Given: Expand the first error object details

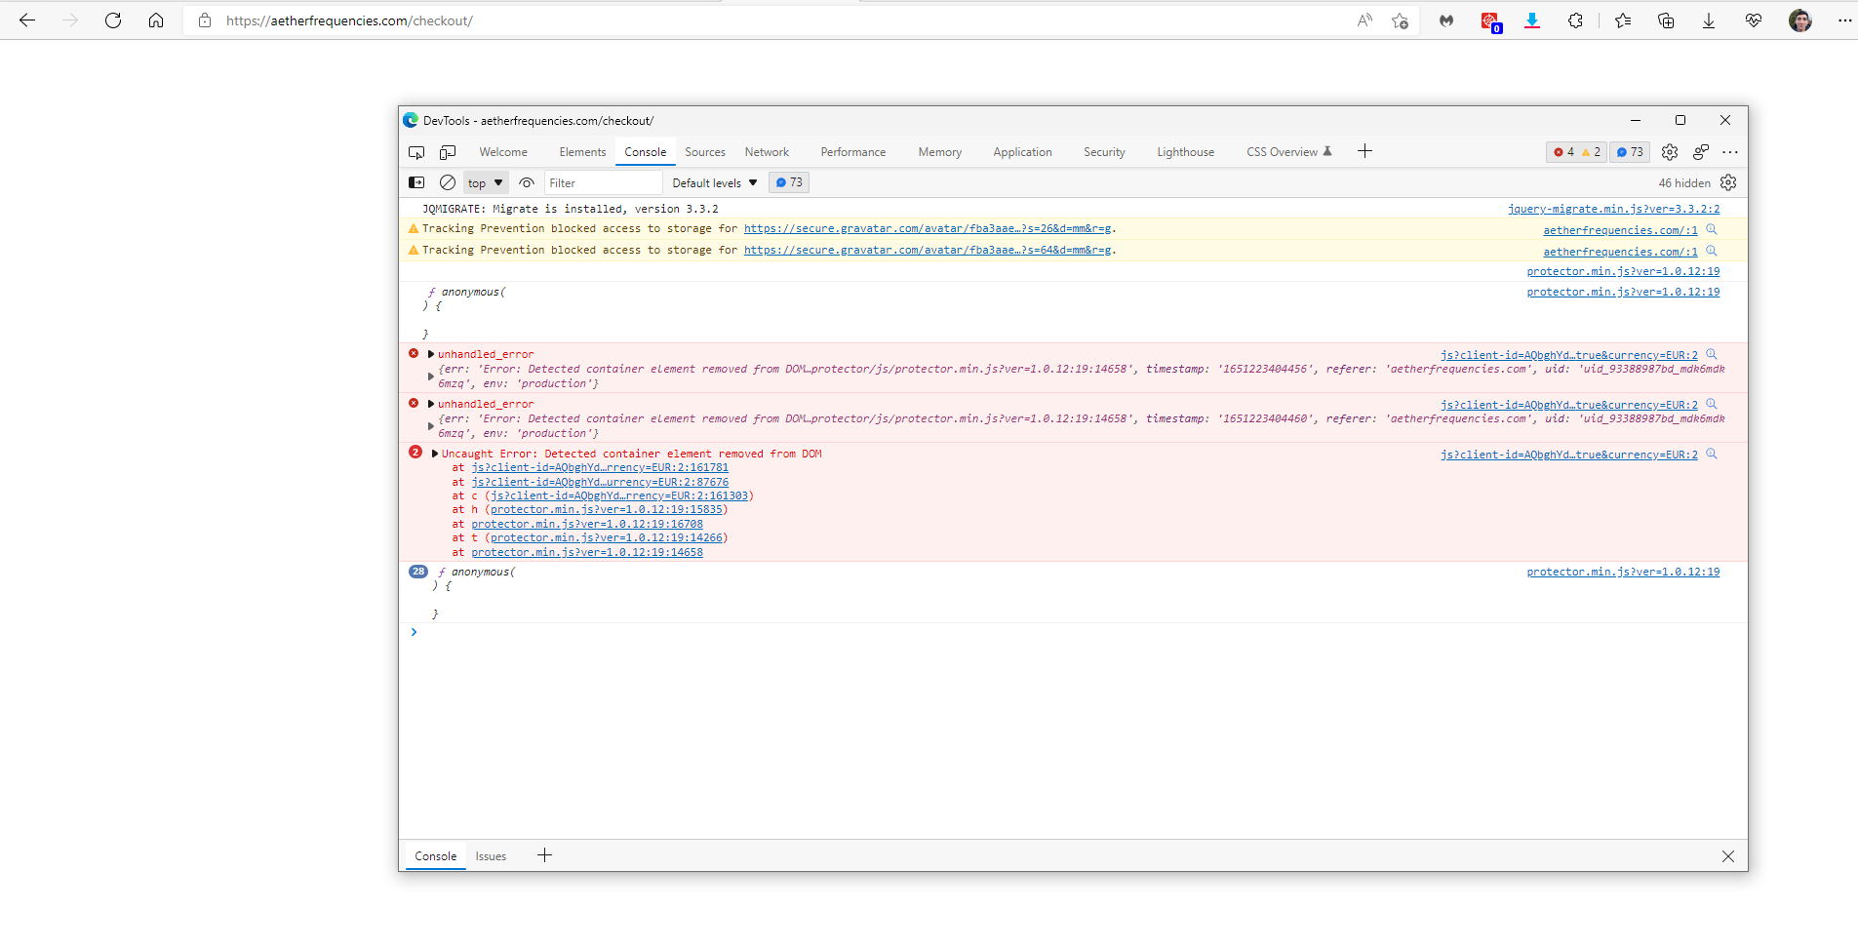Looking at the screenshot, I should 431,376.
